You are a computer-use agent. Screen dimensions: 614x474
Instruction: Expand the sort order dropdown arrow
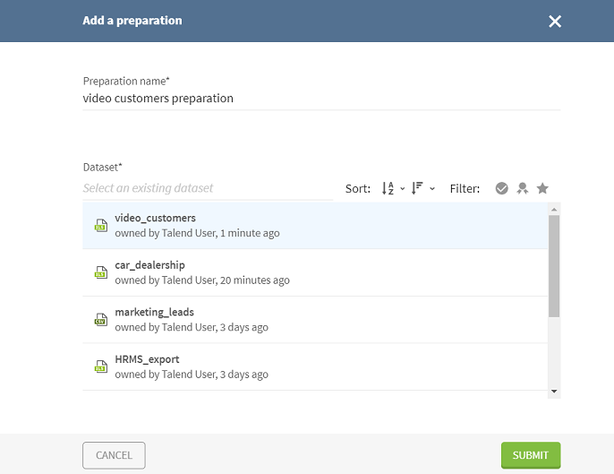(432, 189)
